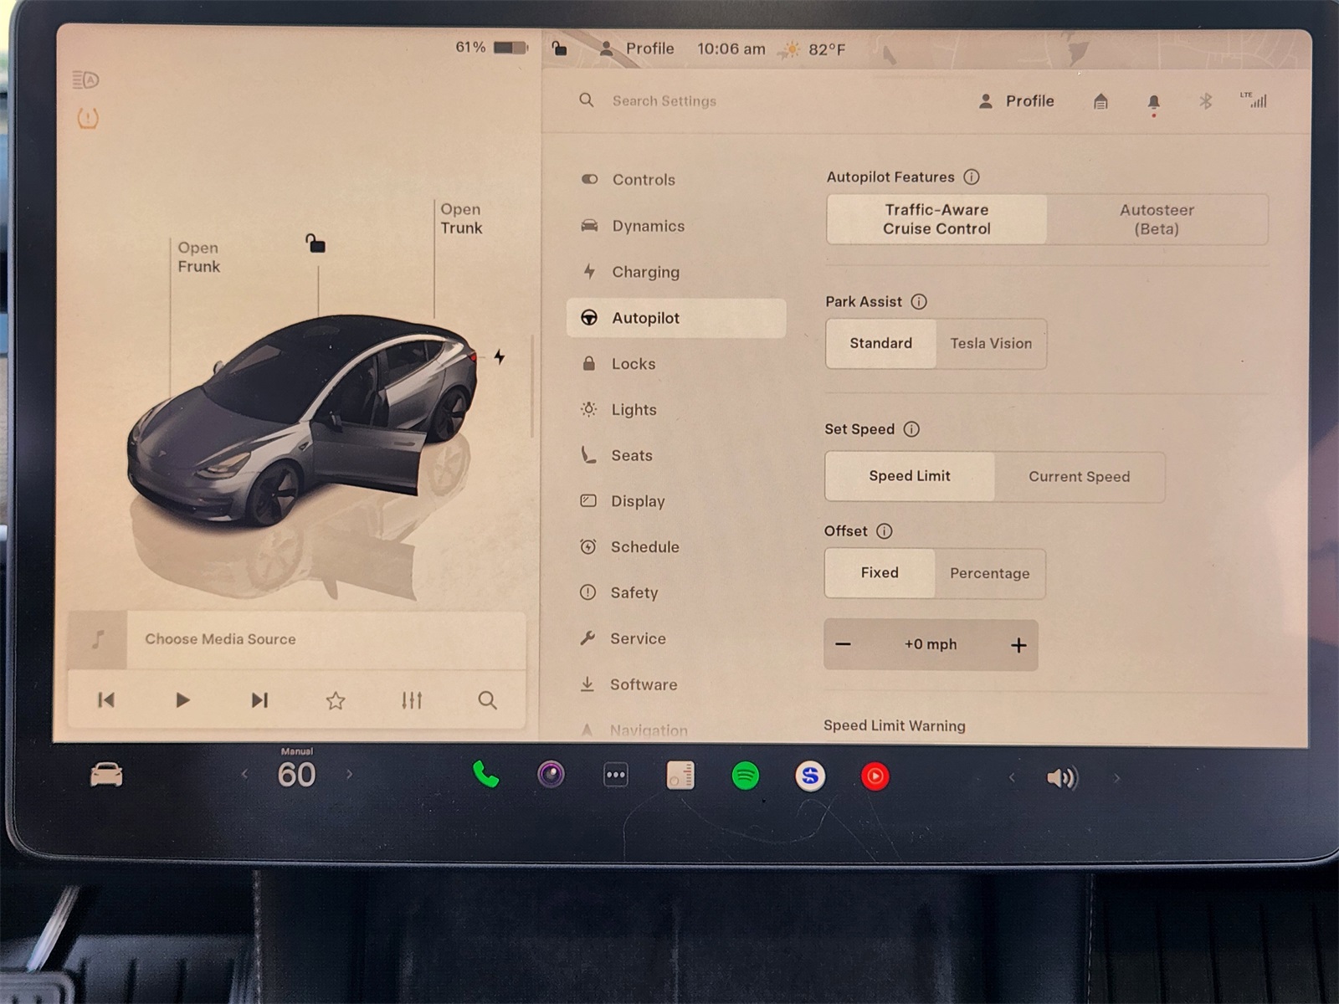Tap the unlock padlock above the car
The width and height of the screenshot is (1339, 1004).
point(316,243)
